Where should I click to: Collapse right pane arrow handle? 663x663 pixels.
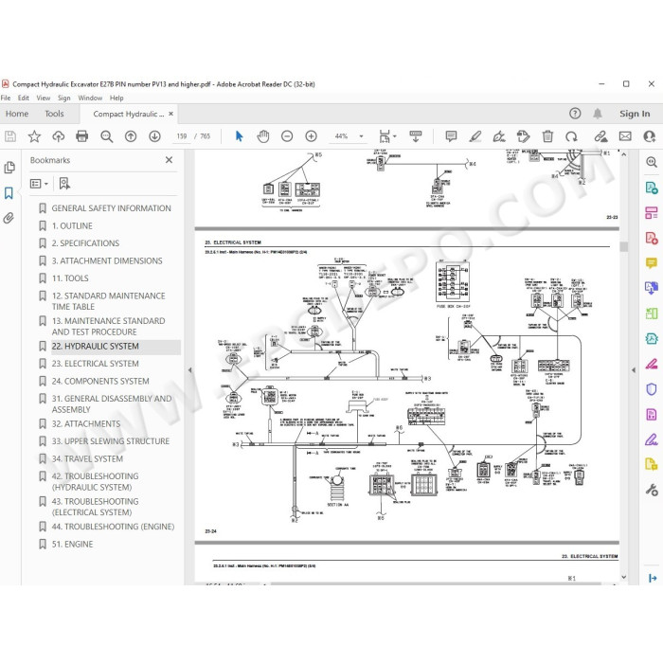click(634, 370)
